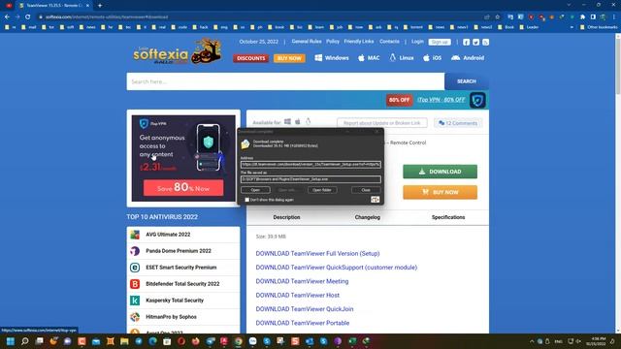The image size is (621, 349).
Task: Click the 80% OFF red badge
Action: click(399, 100)
